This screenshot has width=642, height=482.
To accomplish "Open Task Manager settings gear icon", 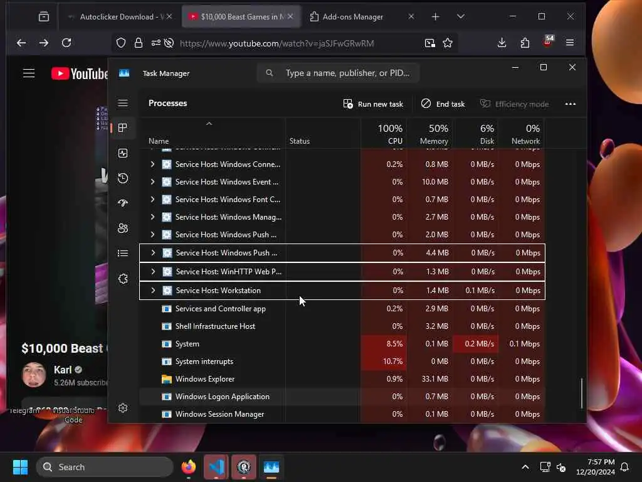I will pyautogui.click(x=123, y=408).
